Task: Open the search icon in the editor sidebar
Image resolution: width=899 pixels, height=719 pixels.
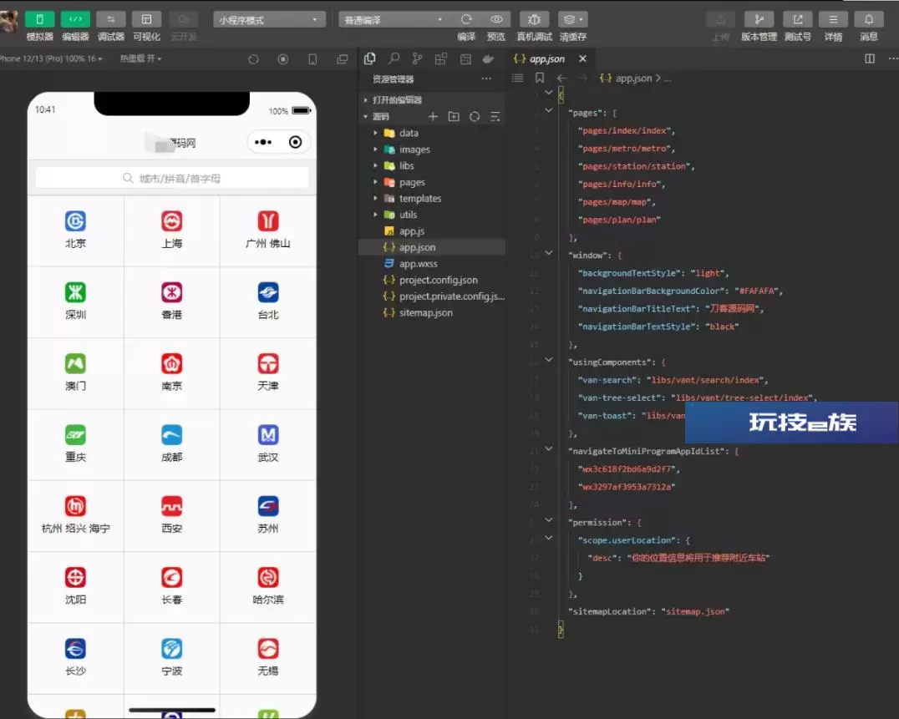Action: [394, 58]
